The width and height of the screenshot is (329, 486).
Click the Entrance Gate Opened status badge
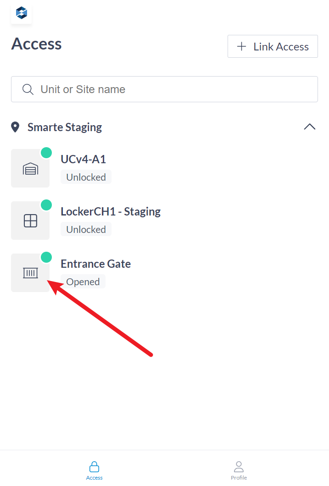coord(83,282)
